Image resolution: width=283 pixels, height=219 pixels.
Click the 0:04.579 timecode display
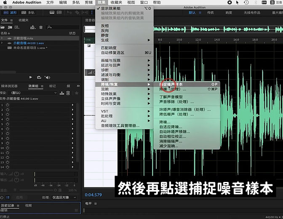[93, 195]
